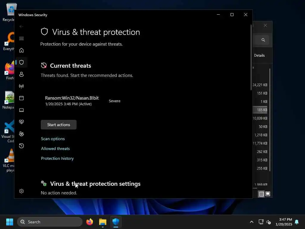Screen dimensions: 305x229
Task: Click Start actions button
Action: 59,125
